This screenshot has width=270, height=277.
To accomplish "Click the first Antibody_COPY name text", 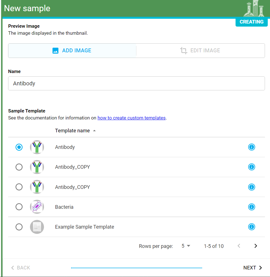I will click(x=73, y=167).
